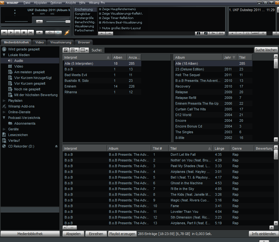
Task: Toggle shuffle mode in player
Action: 50,32
